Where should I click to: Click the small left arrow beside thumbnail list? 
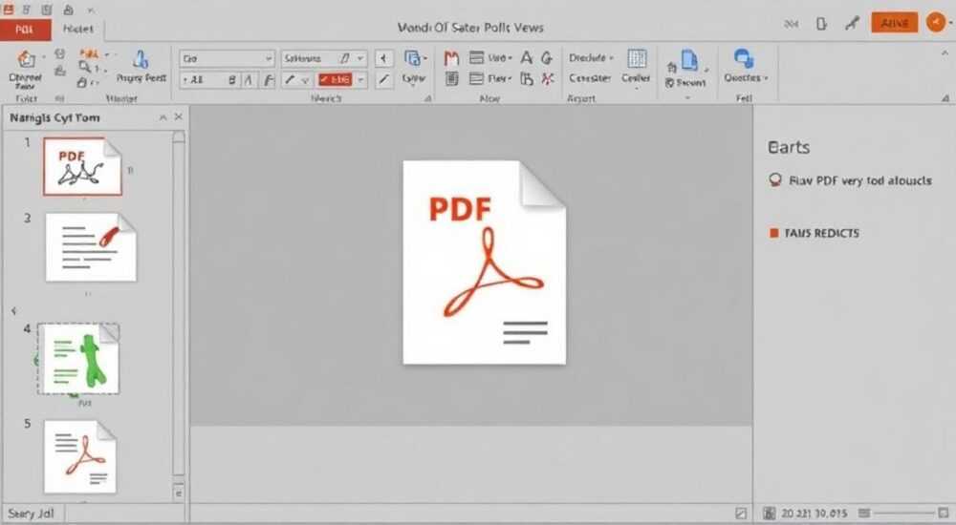tap(13, 311)
